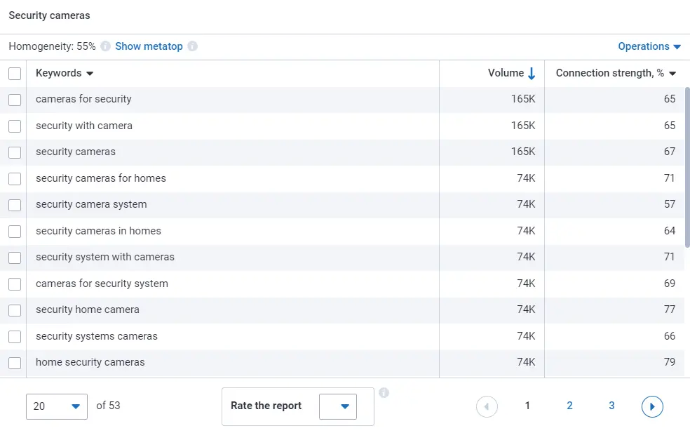Click connection strength value 79

coord(670,362)
